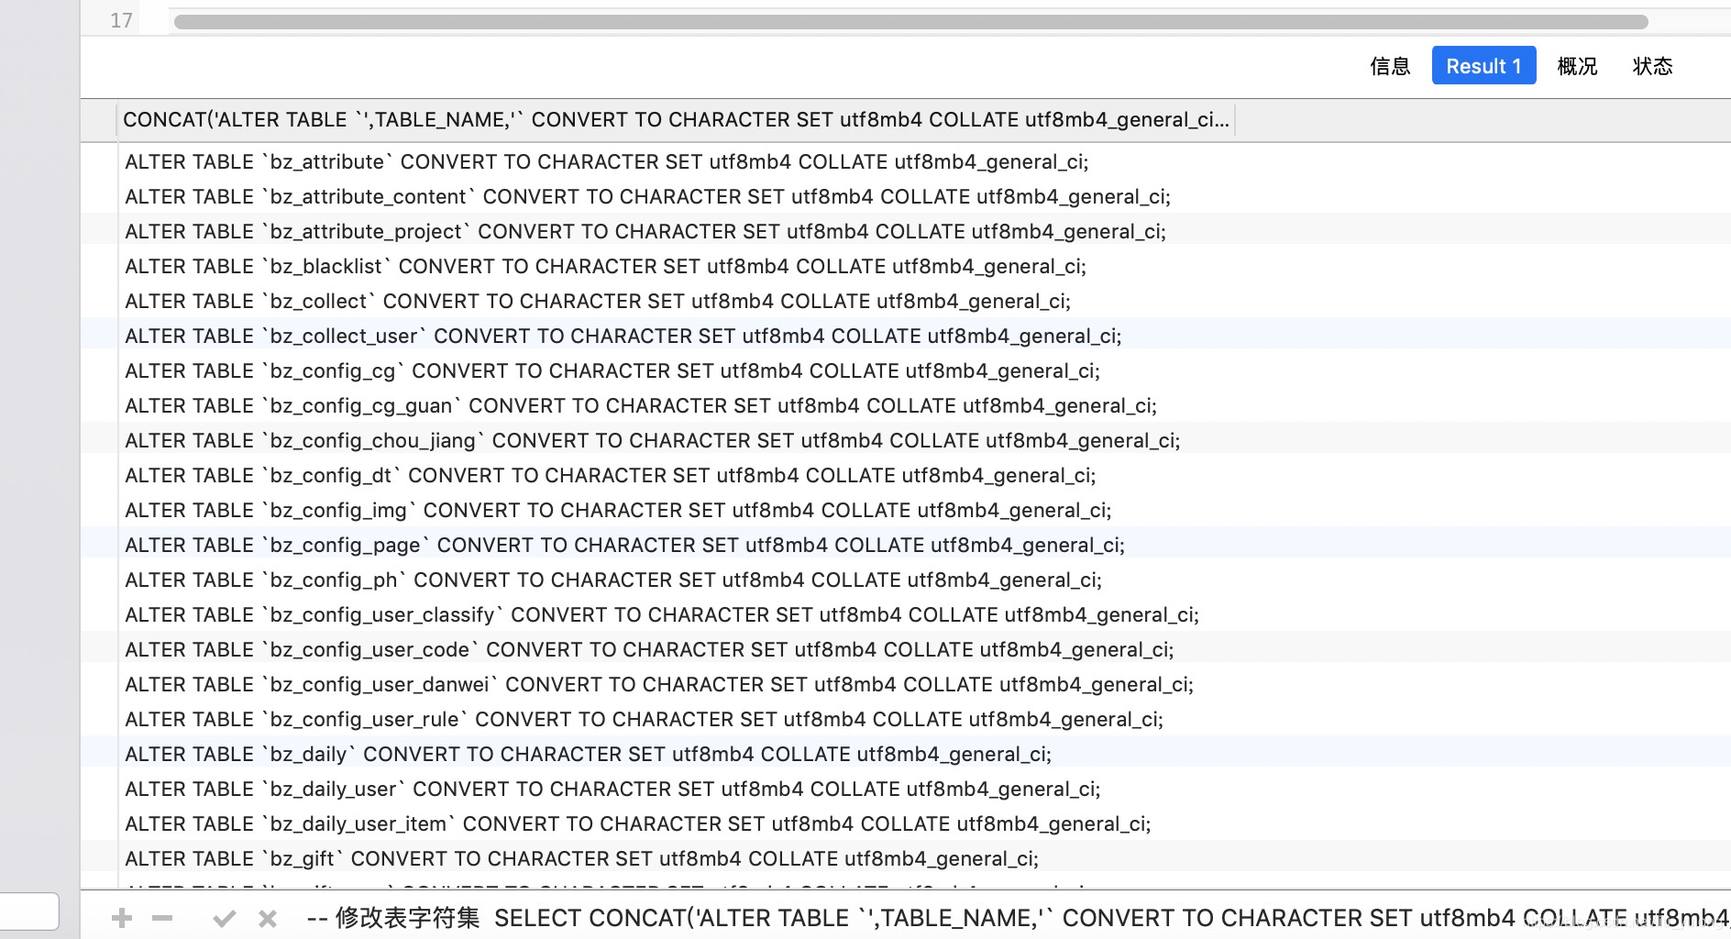Click the horizontal scrollbar of the query editor

(x=911, y=22)
